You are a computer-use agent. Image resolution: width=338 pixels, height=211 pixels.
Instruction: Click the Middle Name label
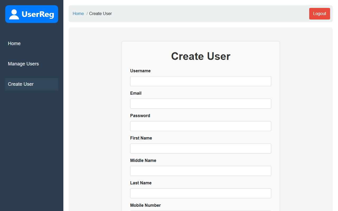point(143,160)
